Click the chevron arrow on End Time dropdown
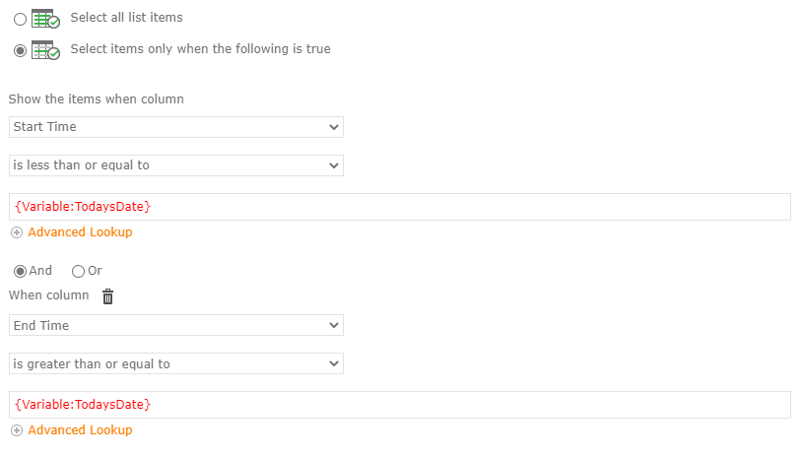Image resolution: width=804 pixels, height=457 pixels. [x=334, y=325]
